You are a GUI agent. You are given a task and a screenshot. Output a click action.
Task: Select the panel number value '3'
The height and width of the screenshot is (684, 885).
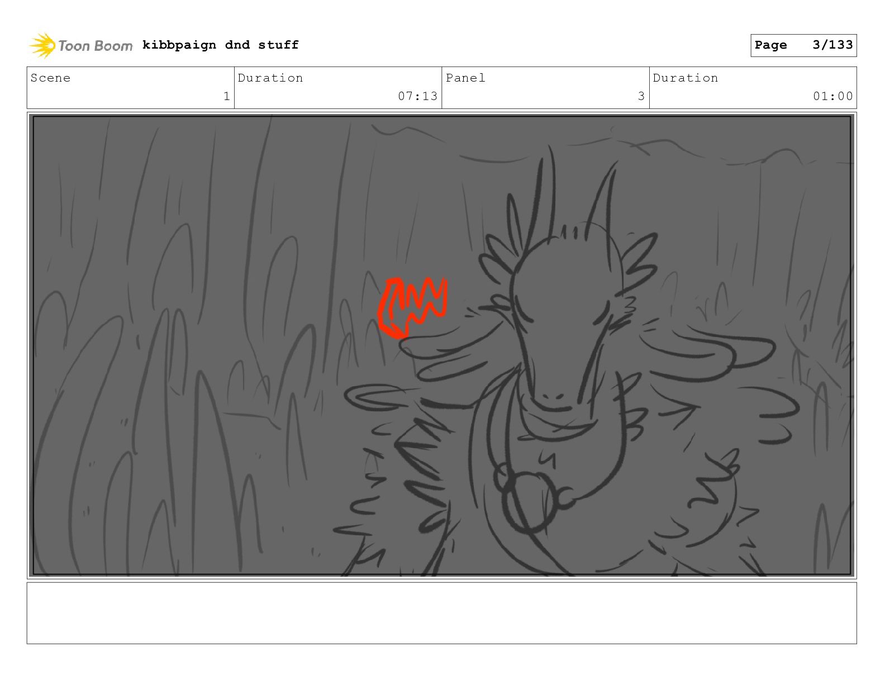[641, 96]
